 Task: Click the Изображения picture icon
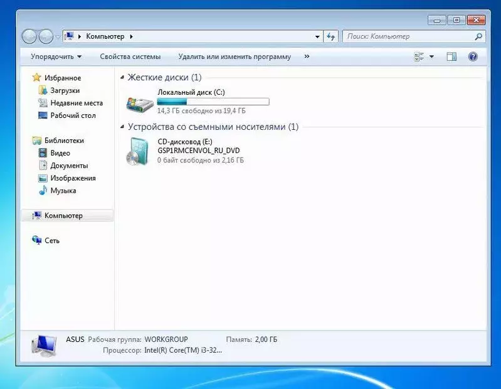point(43,178)
